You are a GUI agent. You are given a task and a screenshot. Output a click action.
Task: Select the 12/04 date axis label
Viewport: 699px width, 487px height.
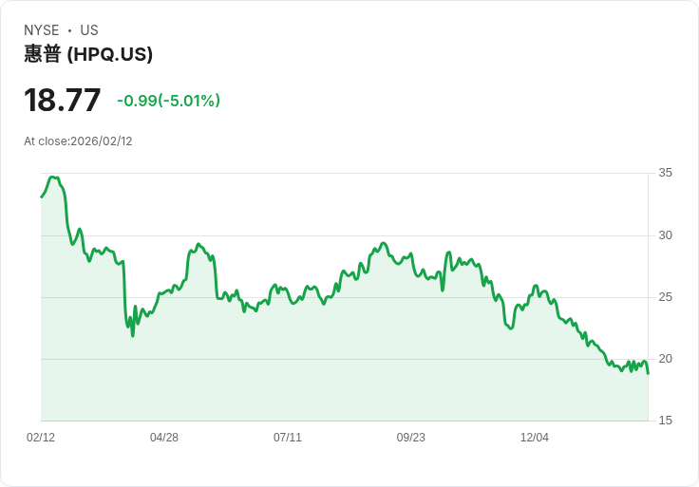pos(535,438)
